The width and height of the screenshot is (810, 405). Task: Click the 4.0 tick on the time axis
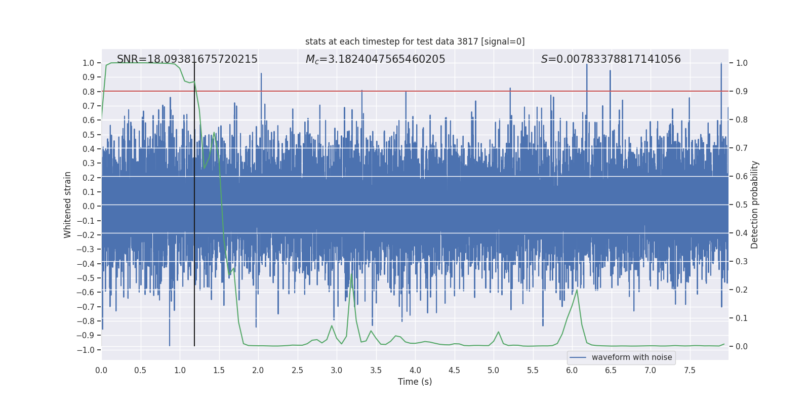(415, 370)
